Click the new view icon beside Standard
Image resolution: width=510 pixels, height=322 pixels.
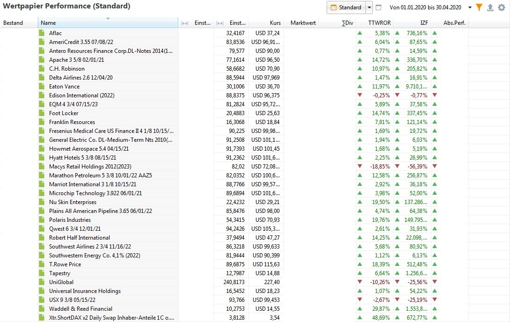pyautogui.click(x=379, y=7)
